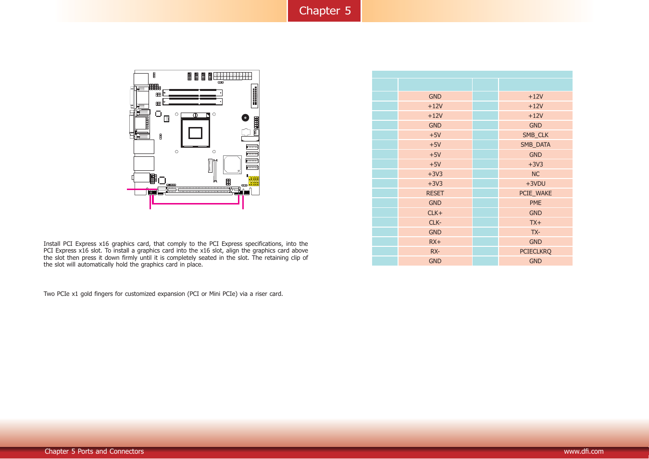Select the RX+ table cell
The height and width of the screenshot is (459, 649).
[x=435, y=242]
